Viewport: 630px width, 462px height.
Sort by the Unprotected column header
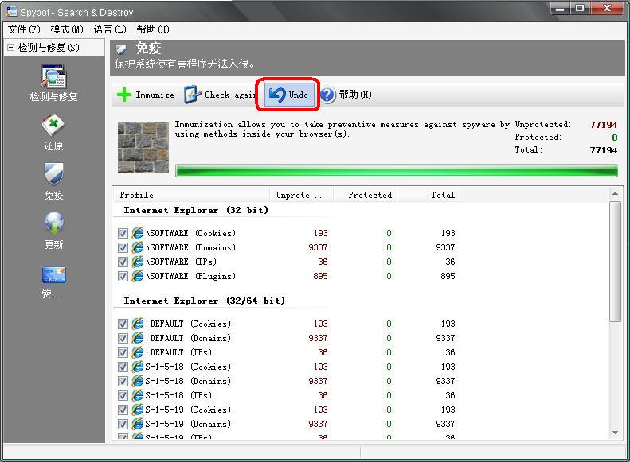point(301,195)
